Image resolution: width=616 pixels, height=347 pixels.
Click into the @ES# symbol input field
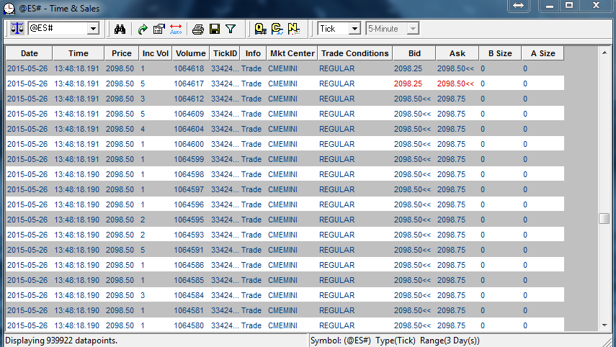(x=58, y=29)
